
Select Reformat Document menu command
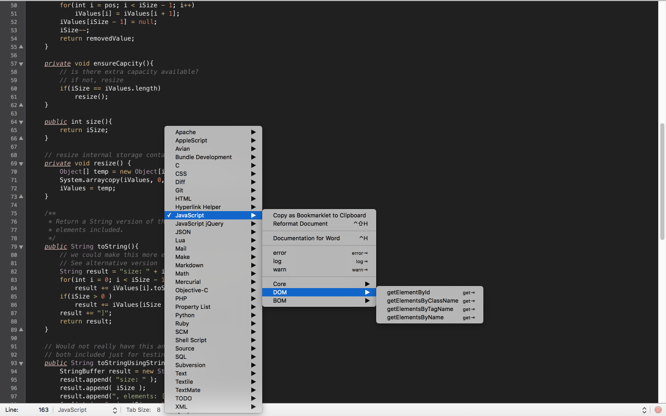pyautogui.click(x=319, y=224)
